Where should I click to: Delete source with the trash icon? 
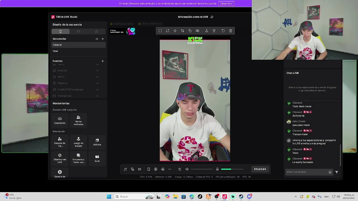click(x=230, y=31)
